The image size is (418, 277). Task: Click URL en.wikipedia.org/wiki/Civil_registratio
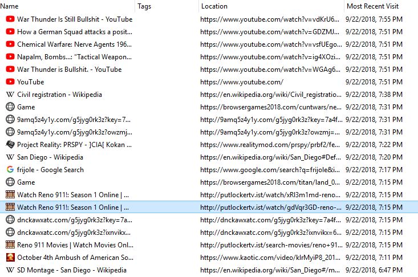click(x=271, y=94)
